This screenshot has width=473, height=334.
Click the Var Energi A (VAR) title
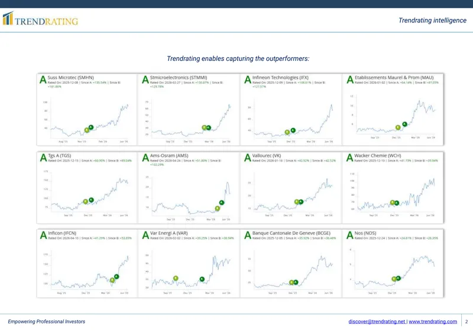tap(169, 233)
